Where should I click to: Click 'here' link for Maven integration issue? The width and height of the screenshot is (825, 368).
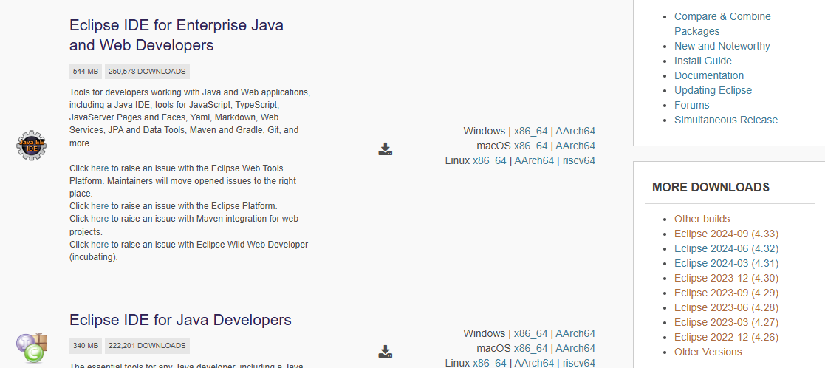100,219
